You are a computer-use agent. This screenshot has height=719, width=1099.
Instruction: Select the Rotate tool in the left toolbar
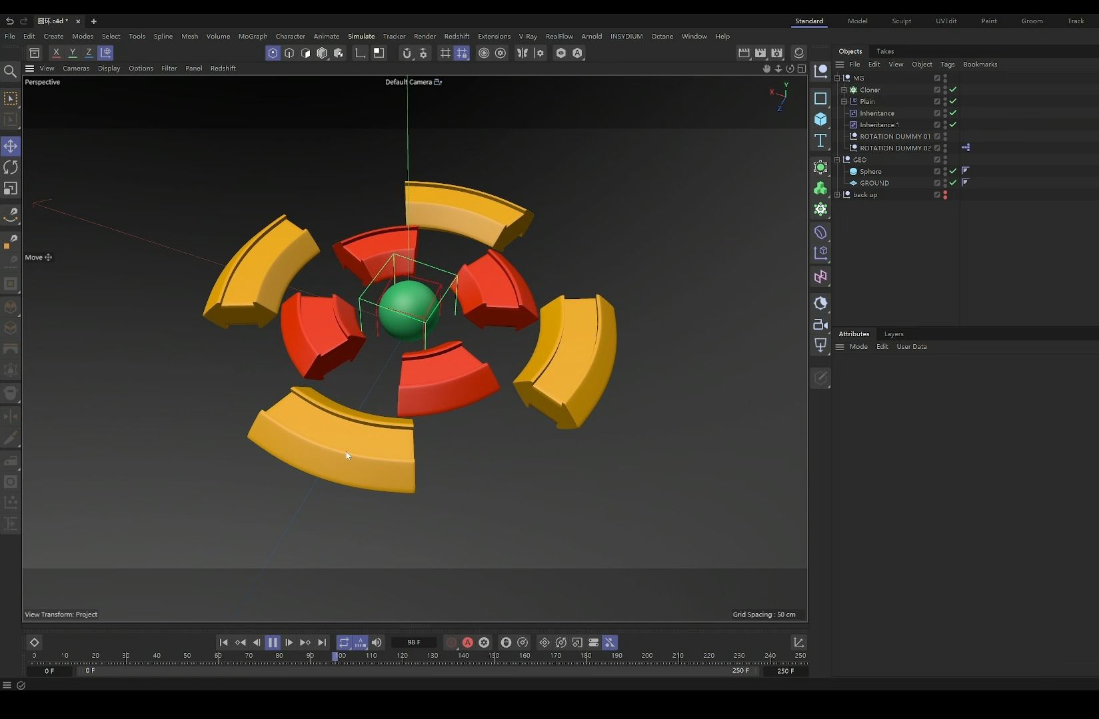click(x=11, y=167)
